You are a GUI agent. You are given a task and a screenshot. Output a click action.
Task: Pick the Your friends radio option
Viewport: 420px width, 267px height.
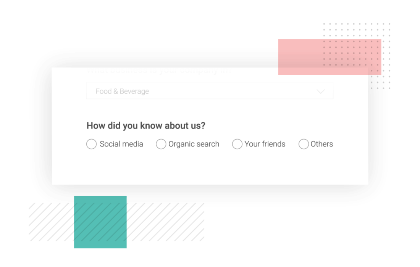(x=237, y=144)
